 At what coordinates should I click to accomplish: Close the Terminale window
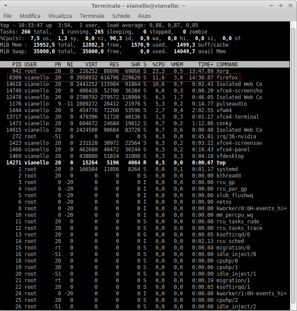[290, 6]
